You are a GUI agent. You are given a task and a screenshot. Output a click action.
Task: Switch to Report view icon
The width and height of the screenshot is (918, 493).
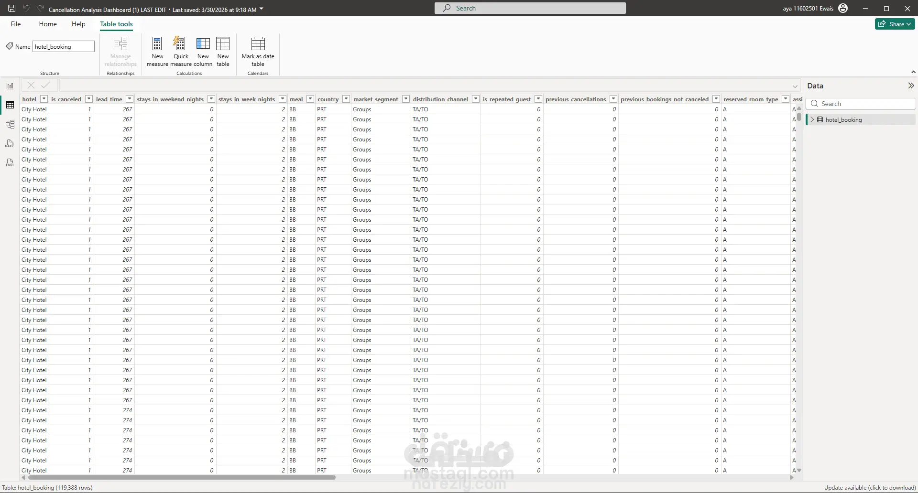tap(10, 86)
